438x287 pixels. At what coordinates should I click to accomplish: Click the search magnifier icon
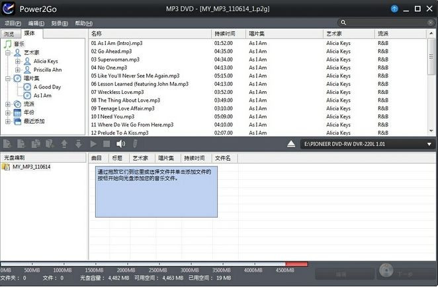343,22
